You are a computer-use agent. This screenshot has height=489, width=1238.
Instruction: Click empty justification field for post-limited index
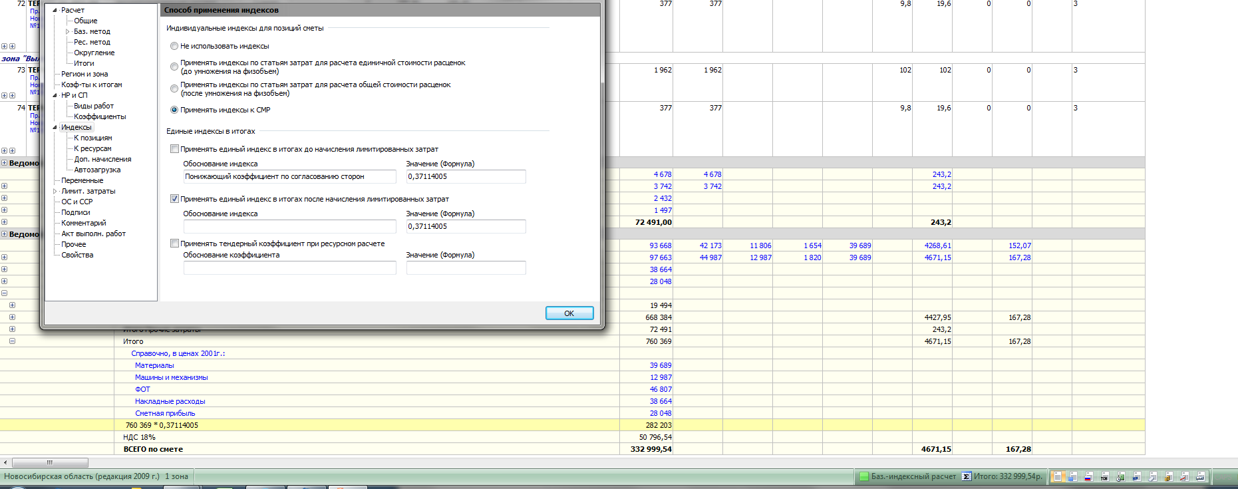click(289, 226)
